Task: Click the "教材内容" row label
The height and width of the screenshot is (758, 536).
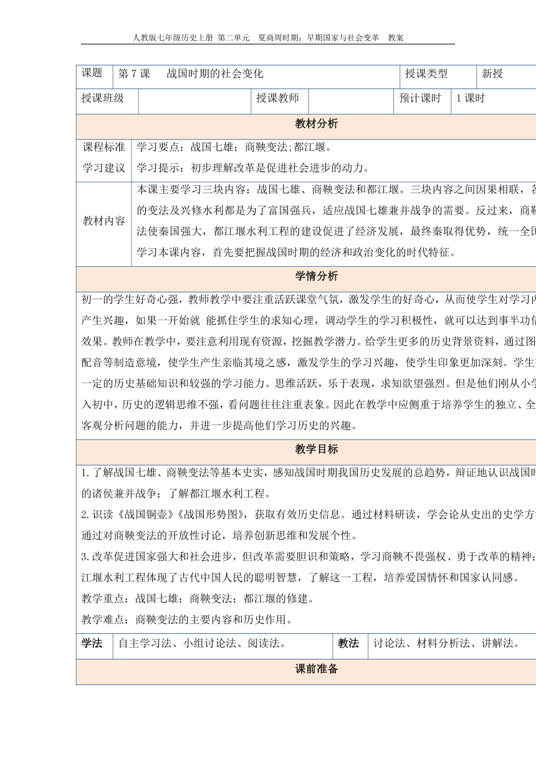Action: pos(104,221)
